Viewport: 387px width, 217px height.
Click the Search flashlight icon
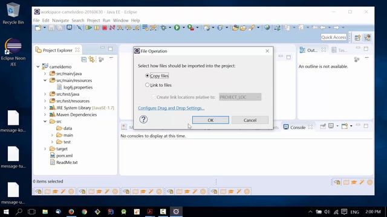[252, 28]
